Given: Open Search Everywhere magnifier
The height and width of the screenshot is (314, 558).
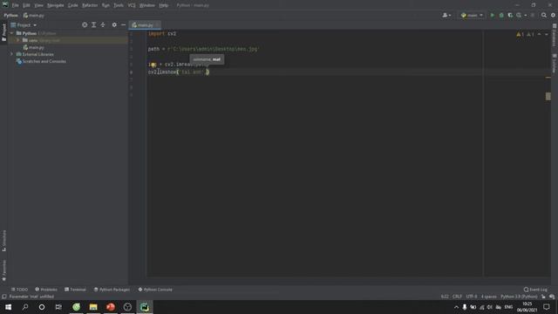Looking at the screenshot, I should (544, 16).
